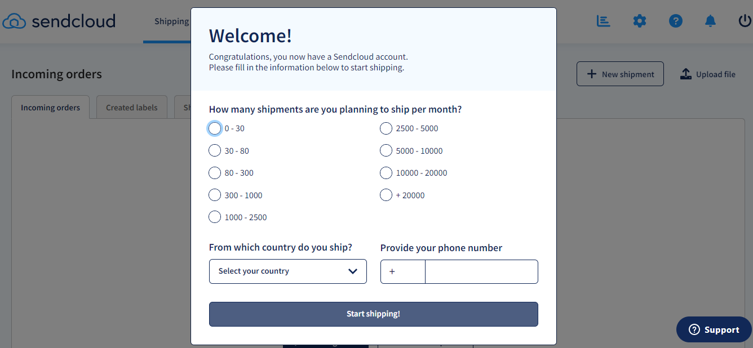This screenshot has width=753, height=348.
Task: Select the + 20000 shipments option
Action: [386, 195]
